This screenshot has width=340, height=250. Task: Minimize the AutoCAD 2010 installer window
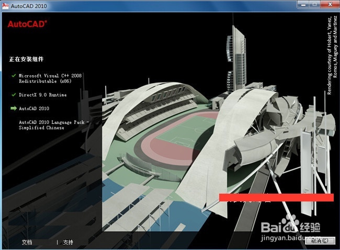click(303, 4)
